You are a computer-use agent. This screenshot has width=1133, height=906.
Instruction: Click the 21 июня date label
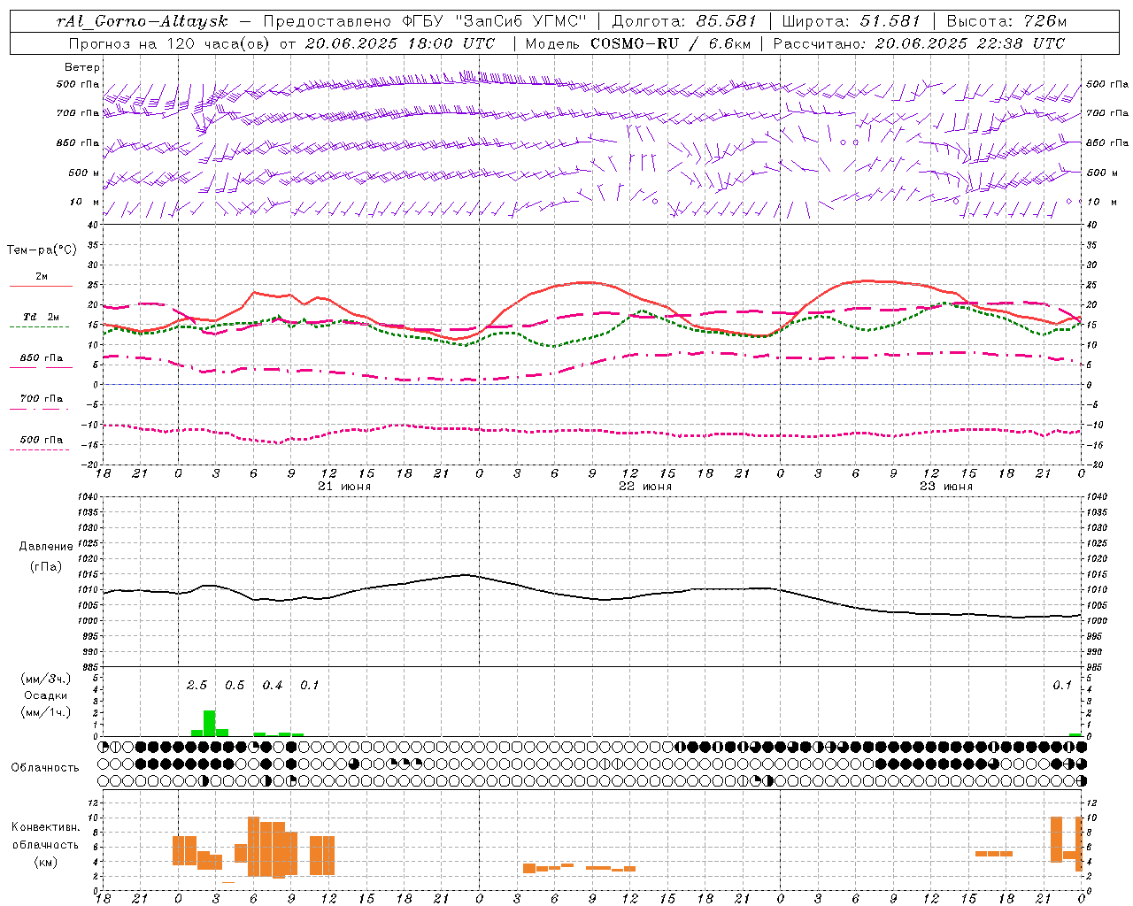[344, 487]
